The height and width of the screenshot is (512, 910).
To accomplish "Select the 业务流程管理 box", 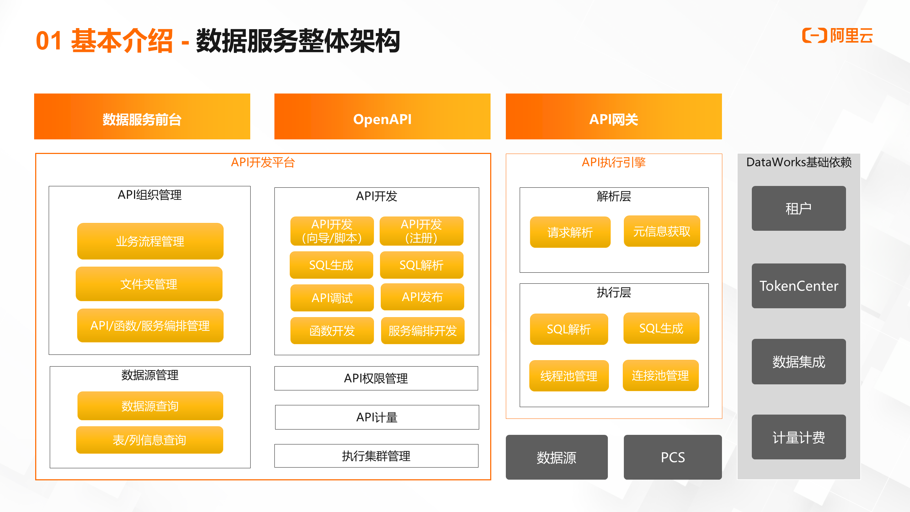I will coord(150,241).
